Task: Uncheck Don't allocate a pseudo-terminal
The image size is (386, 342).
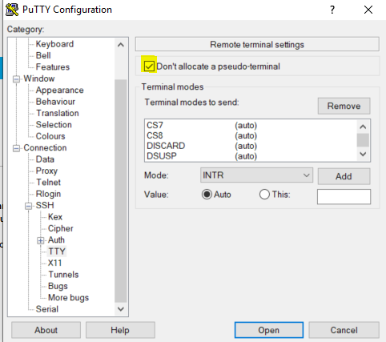Action: (x=149, y=66)
